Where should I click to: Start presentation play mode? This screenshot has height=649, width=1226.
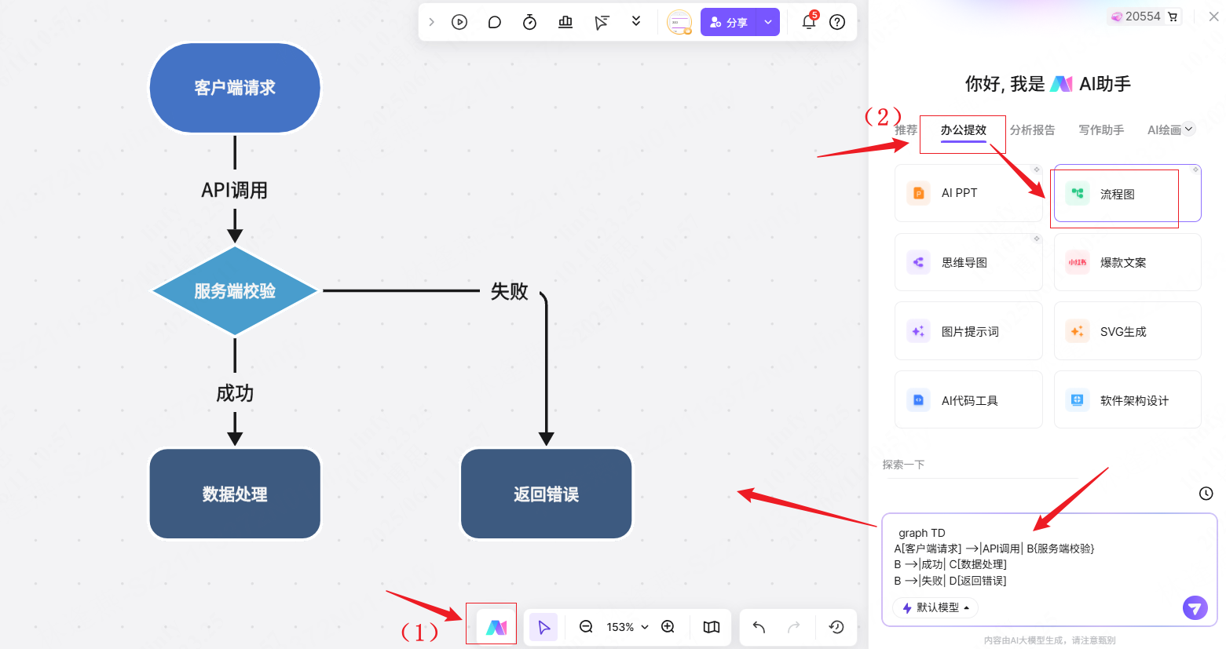[x=459, y=21]
